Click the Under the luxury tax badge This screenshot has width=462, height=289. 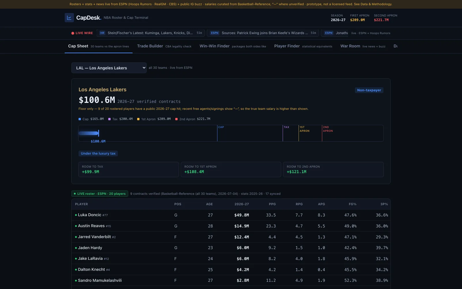point(98,153)
